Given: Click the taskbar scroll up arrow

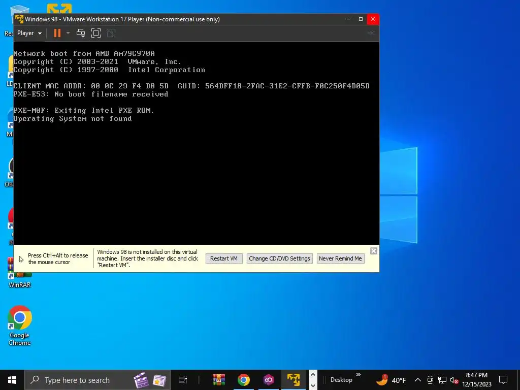Looking at the screenshot, I should coord(313,375).
